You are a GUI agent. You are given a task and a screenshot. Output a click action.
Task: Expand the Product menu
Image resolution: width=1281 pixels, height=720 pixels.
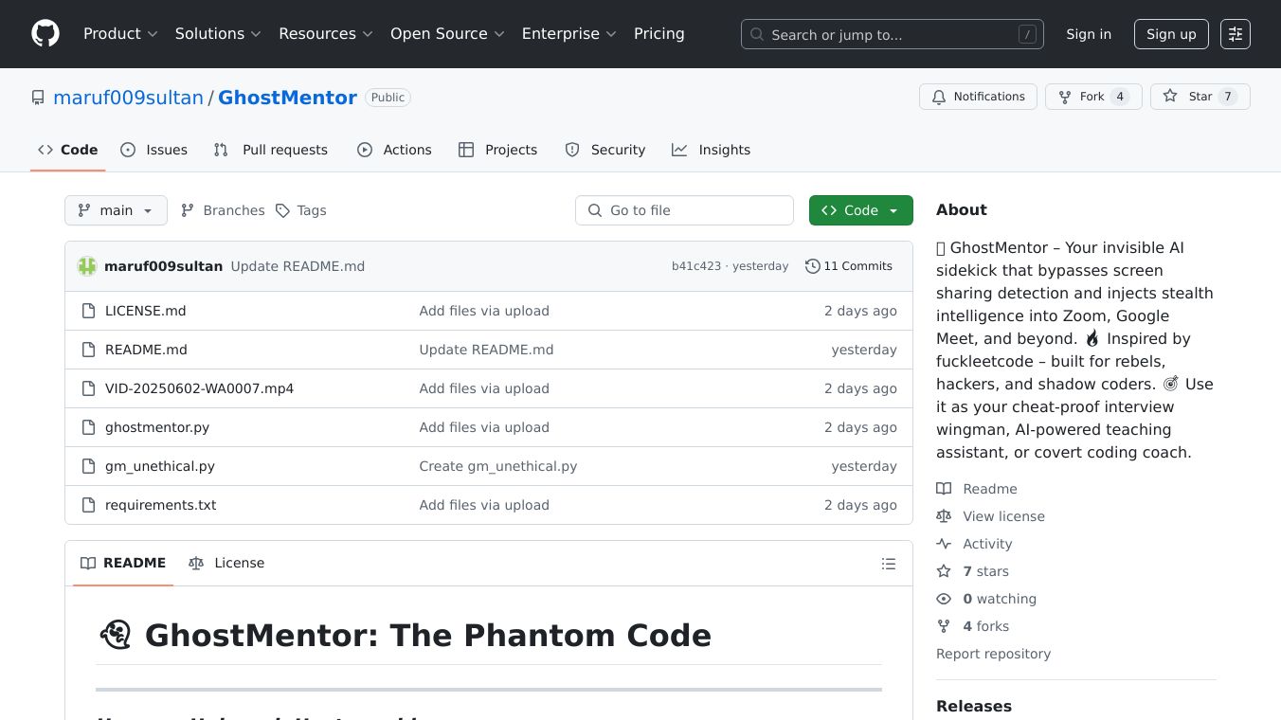point(120,34)
